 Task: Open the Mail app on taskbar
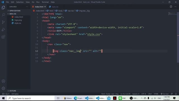tap(109, 98)
